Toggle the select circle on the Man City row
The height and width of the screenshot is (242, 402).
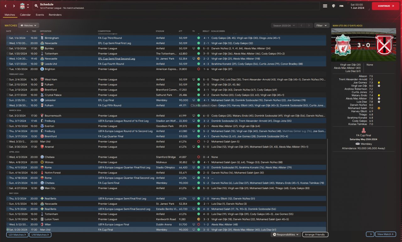coord(8,188)
